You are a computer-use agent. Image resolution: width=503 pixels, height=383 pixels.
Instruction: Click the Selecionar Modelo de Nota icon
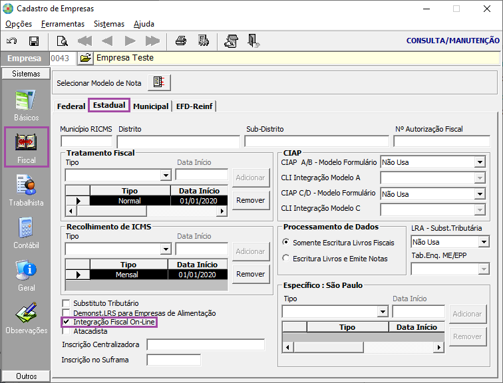tap(159, 83)
